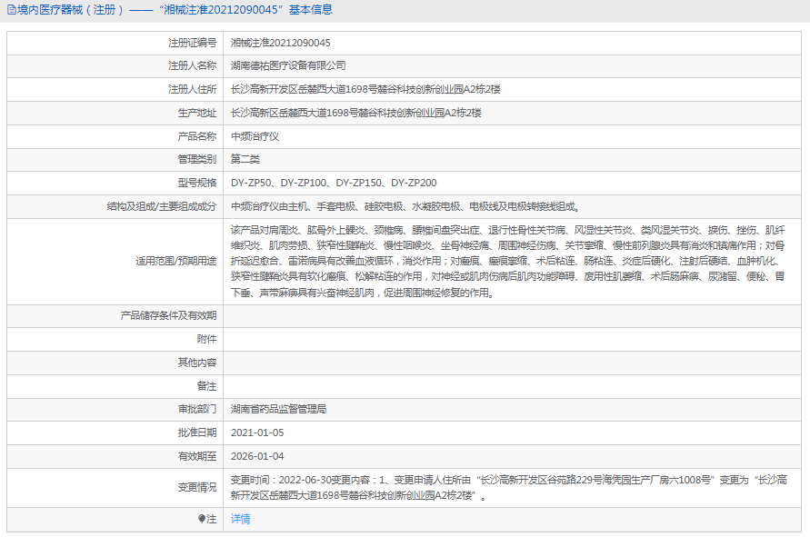Click the 变更情况 change record text
810x537 pixels.
[509, 490]
